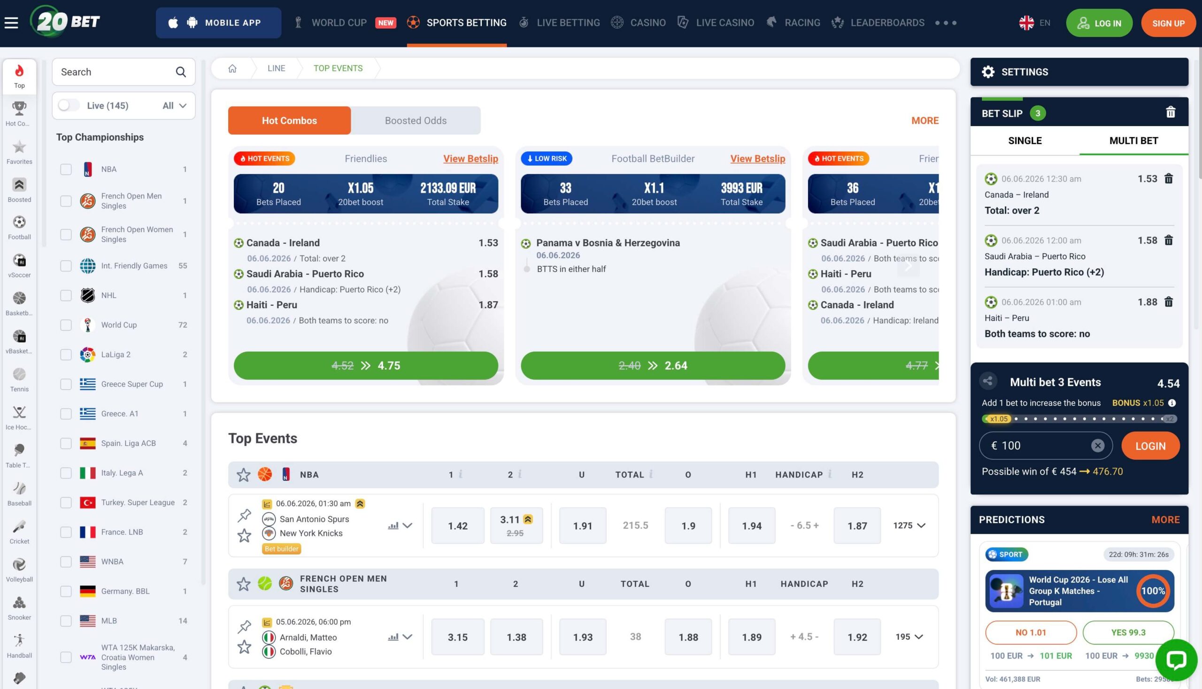The image size is (1202, 689).
Task: Expand more nav items with three dots
Action: [946, 23]
